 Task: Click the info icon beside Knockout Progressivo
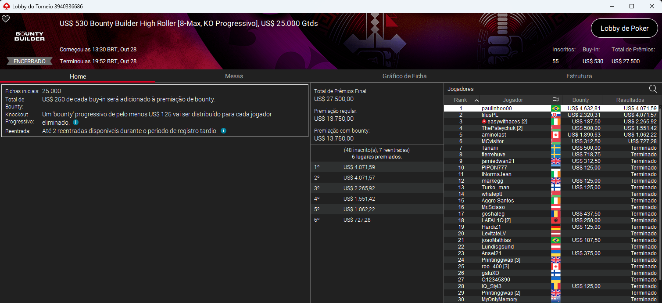(x=75, y=123)
